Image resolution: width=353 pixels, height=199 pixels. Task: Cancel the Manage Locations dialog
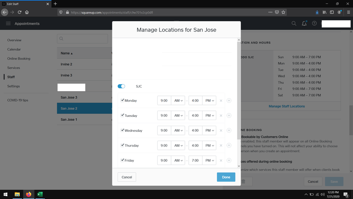click(x=127, y=177)
